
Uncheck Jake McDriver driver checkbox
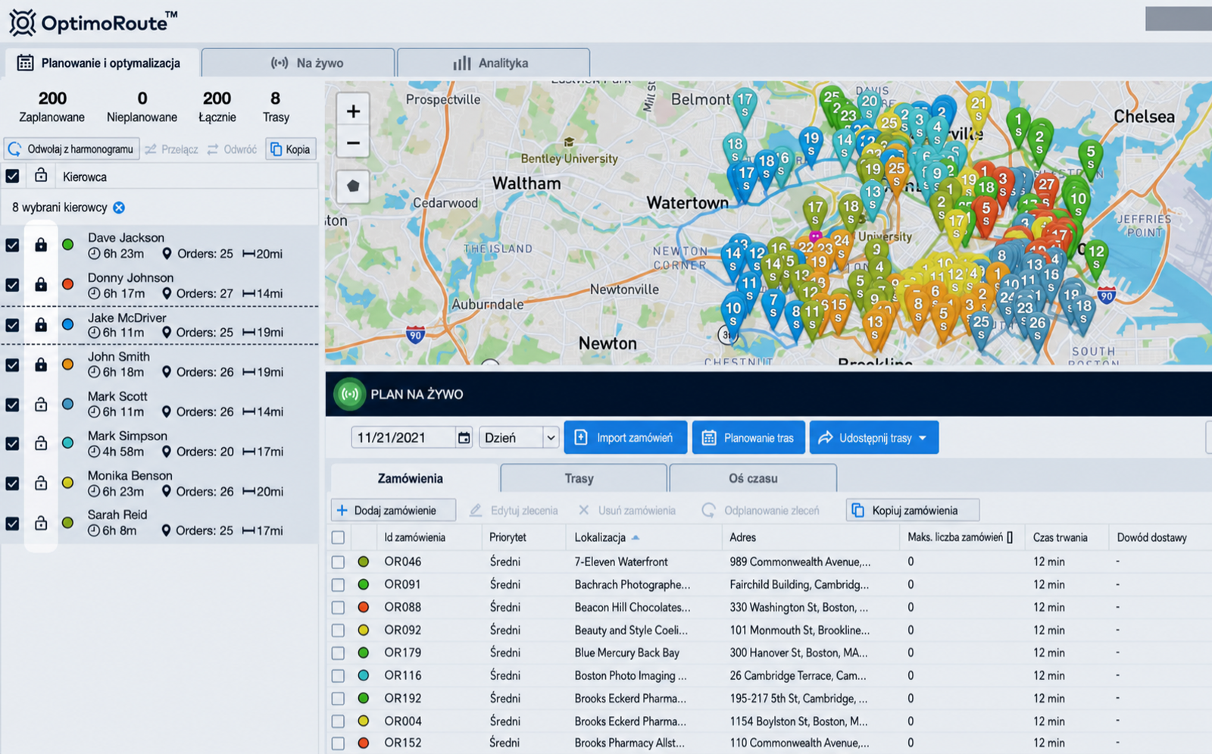[12, 324]
